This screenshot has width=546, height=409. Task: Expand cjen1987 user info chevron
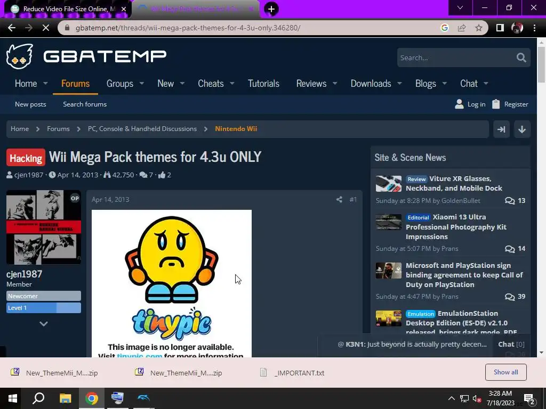[x=44, y=324]
